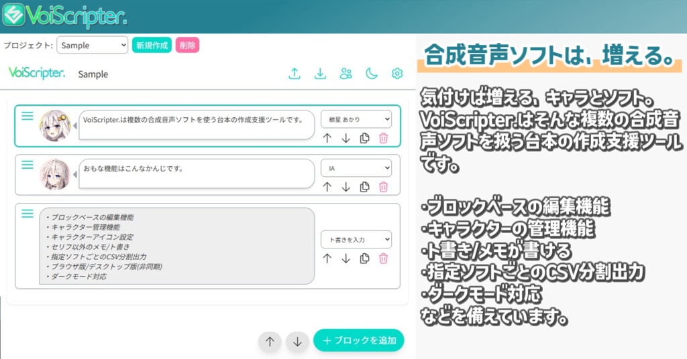Click the upload arrow icon in toolbar
Image resolution: width=687 pixels, height=359 pixels.
click(295, 74)
